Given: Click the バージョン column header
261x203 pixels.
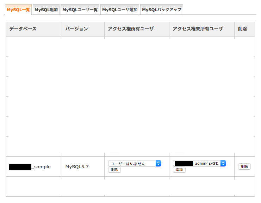Looking at the screenshot, I should [76, 29].
